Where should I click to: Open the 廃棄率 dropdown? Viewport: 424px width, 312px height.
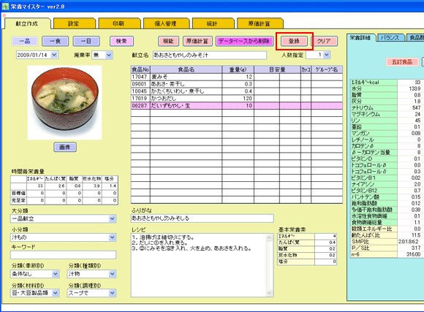coord(109,55)
